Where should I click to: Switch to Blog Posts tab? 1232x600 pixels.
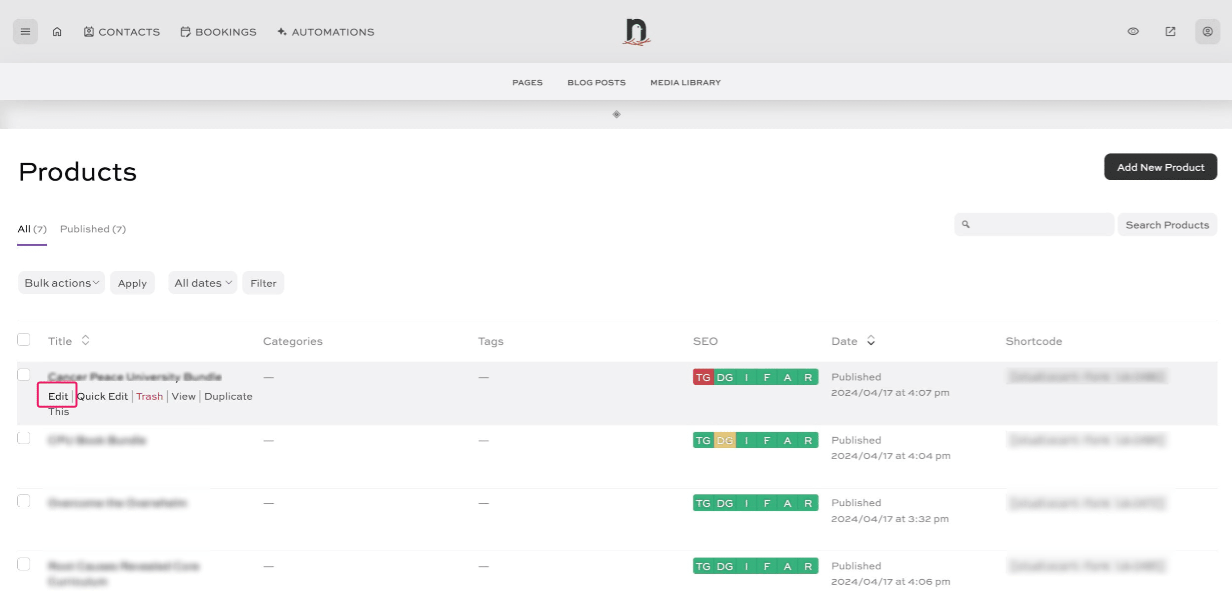pos(596,82)
